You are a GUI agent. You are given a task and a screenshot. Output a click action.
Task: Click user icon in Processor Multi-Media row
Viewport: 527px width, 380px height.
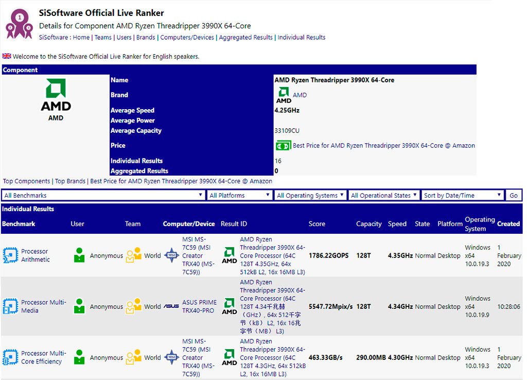tap(79, 306)
